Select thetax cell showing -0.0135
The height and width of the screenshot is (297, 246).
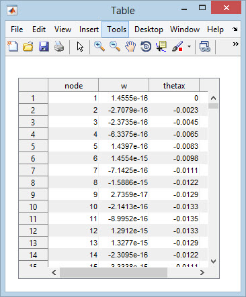pos(174,219)
